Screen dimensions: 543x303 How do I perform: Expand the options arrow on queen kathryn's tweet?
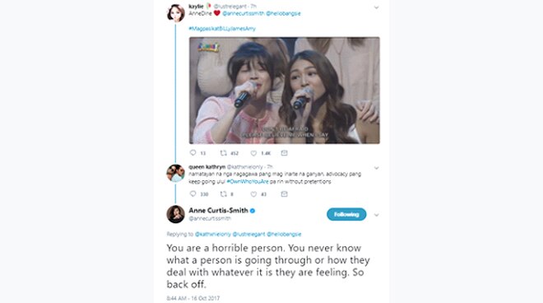click(377, 168)
